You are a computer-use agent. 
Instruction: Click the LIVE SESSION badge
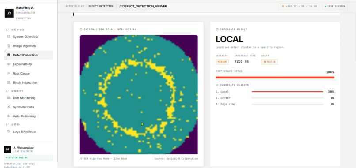[335, 6]
